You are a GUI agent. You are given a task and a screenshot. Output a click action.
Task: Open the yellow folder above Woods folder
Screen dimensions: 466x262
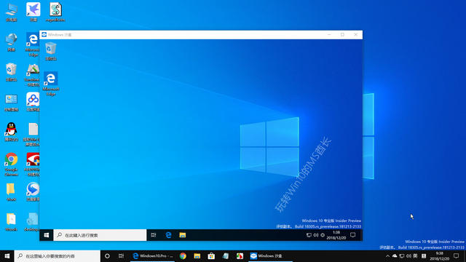click(12, 192)
